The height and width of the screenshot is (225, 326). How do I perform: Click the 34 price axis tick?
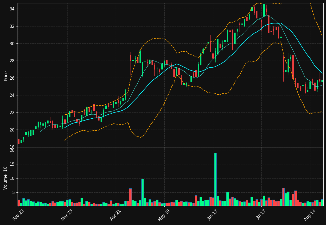13,9
